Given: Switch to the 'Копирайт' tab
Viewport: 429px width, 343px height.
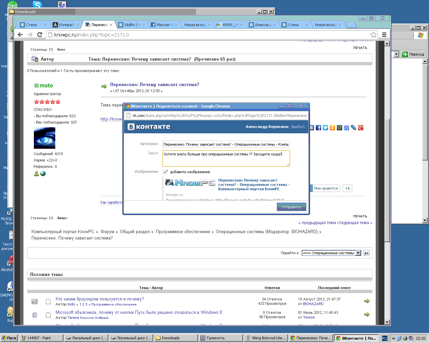Looking at the screenshot, I should click(x=66, y=25).
